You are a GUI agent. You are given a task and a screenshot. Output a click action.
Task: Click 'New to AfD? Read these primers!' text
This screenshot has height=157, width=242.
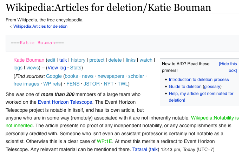186,67
